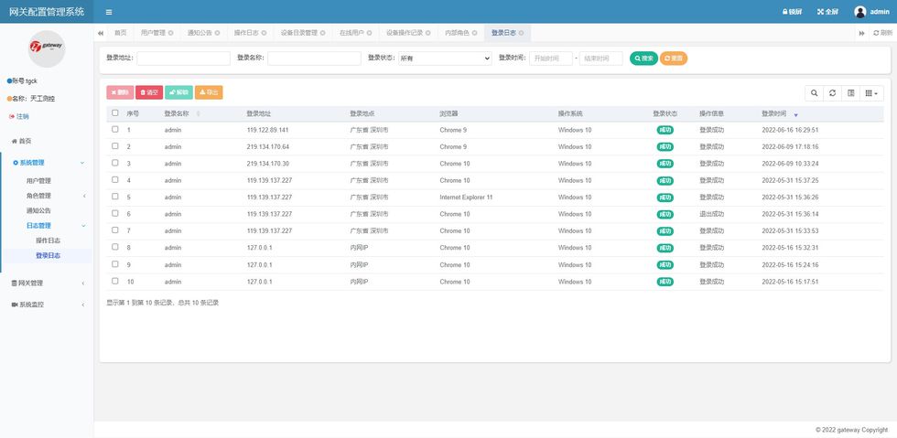Click the table search magnifier icon
This screenshot has width=897, height=438.
click(814, 93)
